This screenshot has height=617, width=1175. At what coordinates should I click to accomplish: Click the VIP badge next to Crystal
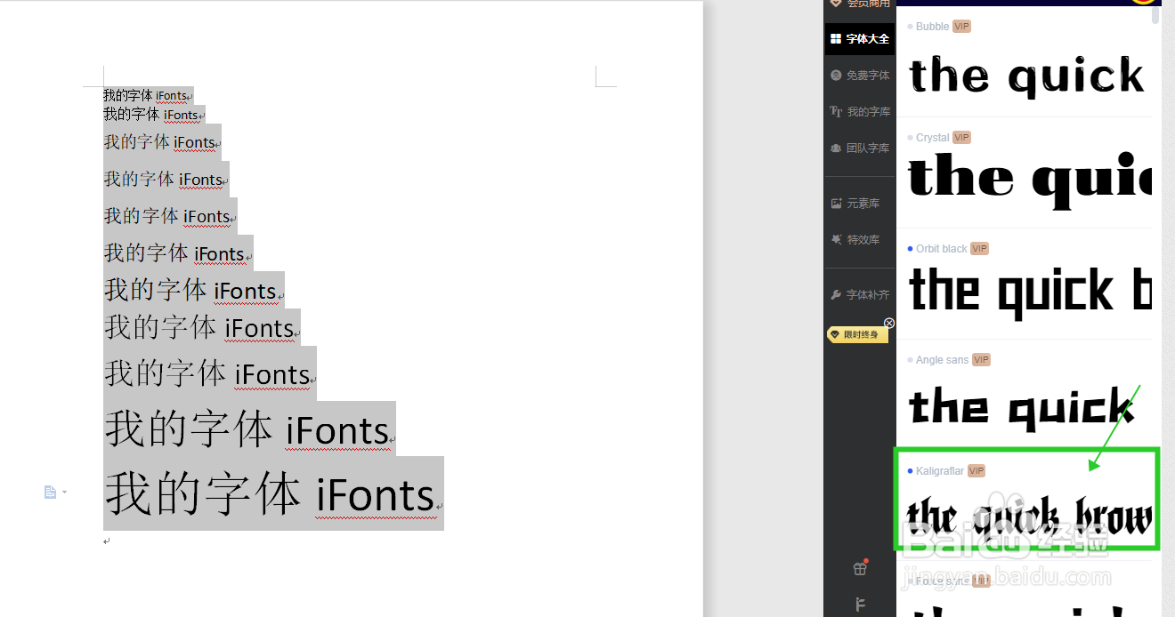click(x=961, y=138)
